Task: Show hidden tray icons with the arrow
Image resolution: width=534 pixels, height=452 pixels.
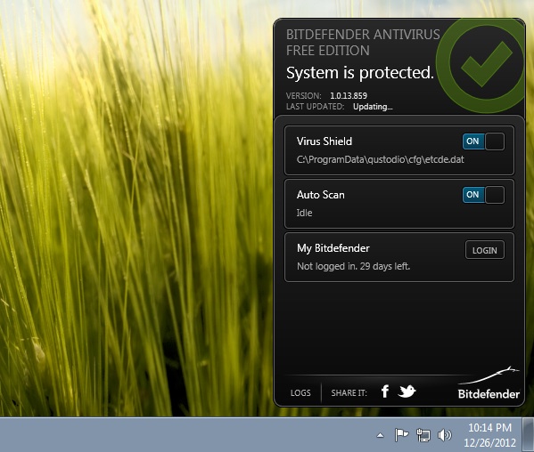Action: [x=380, y=435]
